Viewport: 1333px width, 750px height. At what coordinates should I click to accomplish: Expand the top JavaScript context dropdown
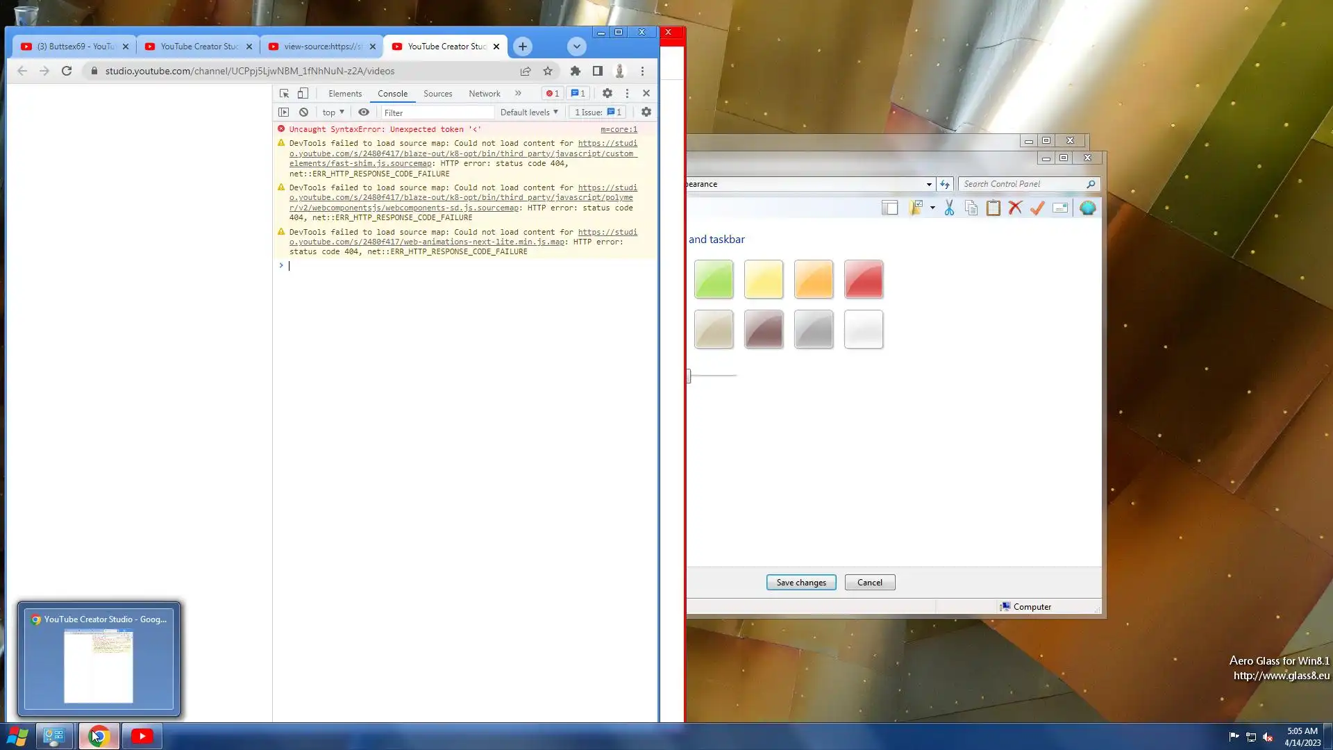coord(333,112)
